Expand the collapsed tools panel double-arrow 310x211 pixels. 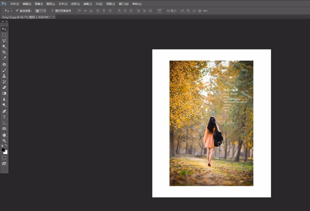click(x=3, y=21)
